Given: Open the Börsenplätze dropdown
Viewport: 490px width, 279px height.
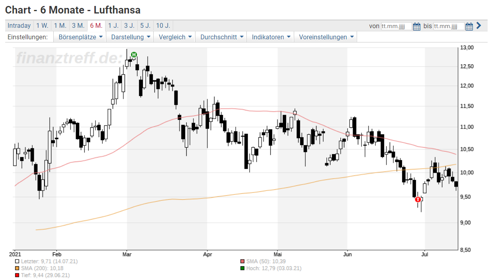Looking at the screenshot, I should pos(81,37).
